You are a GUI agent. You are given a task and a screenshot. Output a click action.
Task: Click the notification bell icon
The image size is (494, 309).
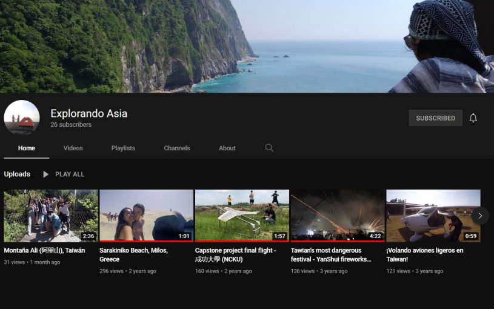[473, 118]
